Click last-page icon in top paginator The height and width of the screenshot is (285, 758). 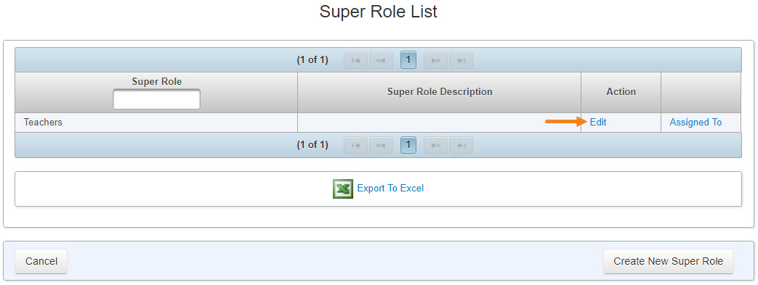click(x=461, y=60)
